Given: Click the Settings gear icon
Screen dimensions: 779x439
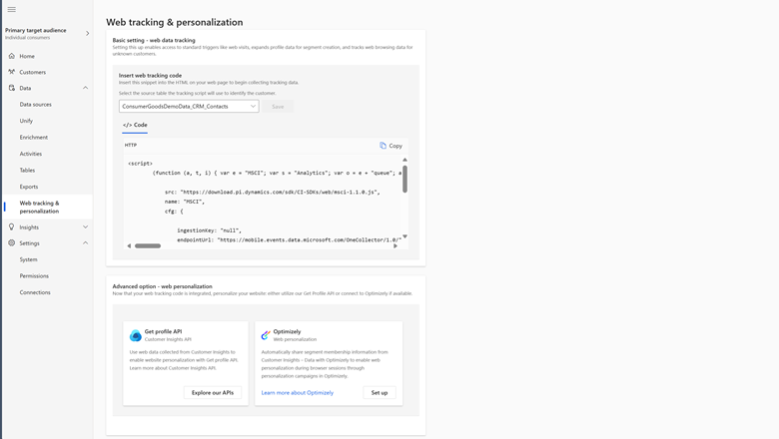Looking at the screenshot, I should [x=12, y=243].
